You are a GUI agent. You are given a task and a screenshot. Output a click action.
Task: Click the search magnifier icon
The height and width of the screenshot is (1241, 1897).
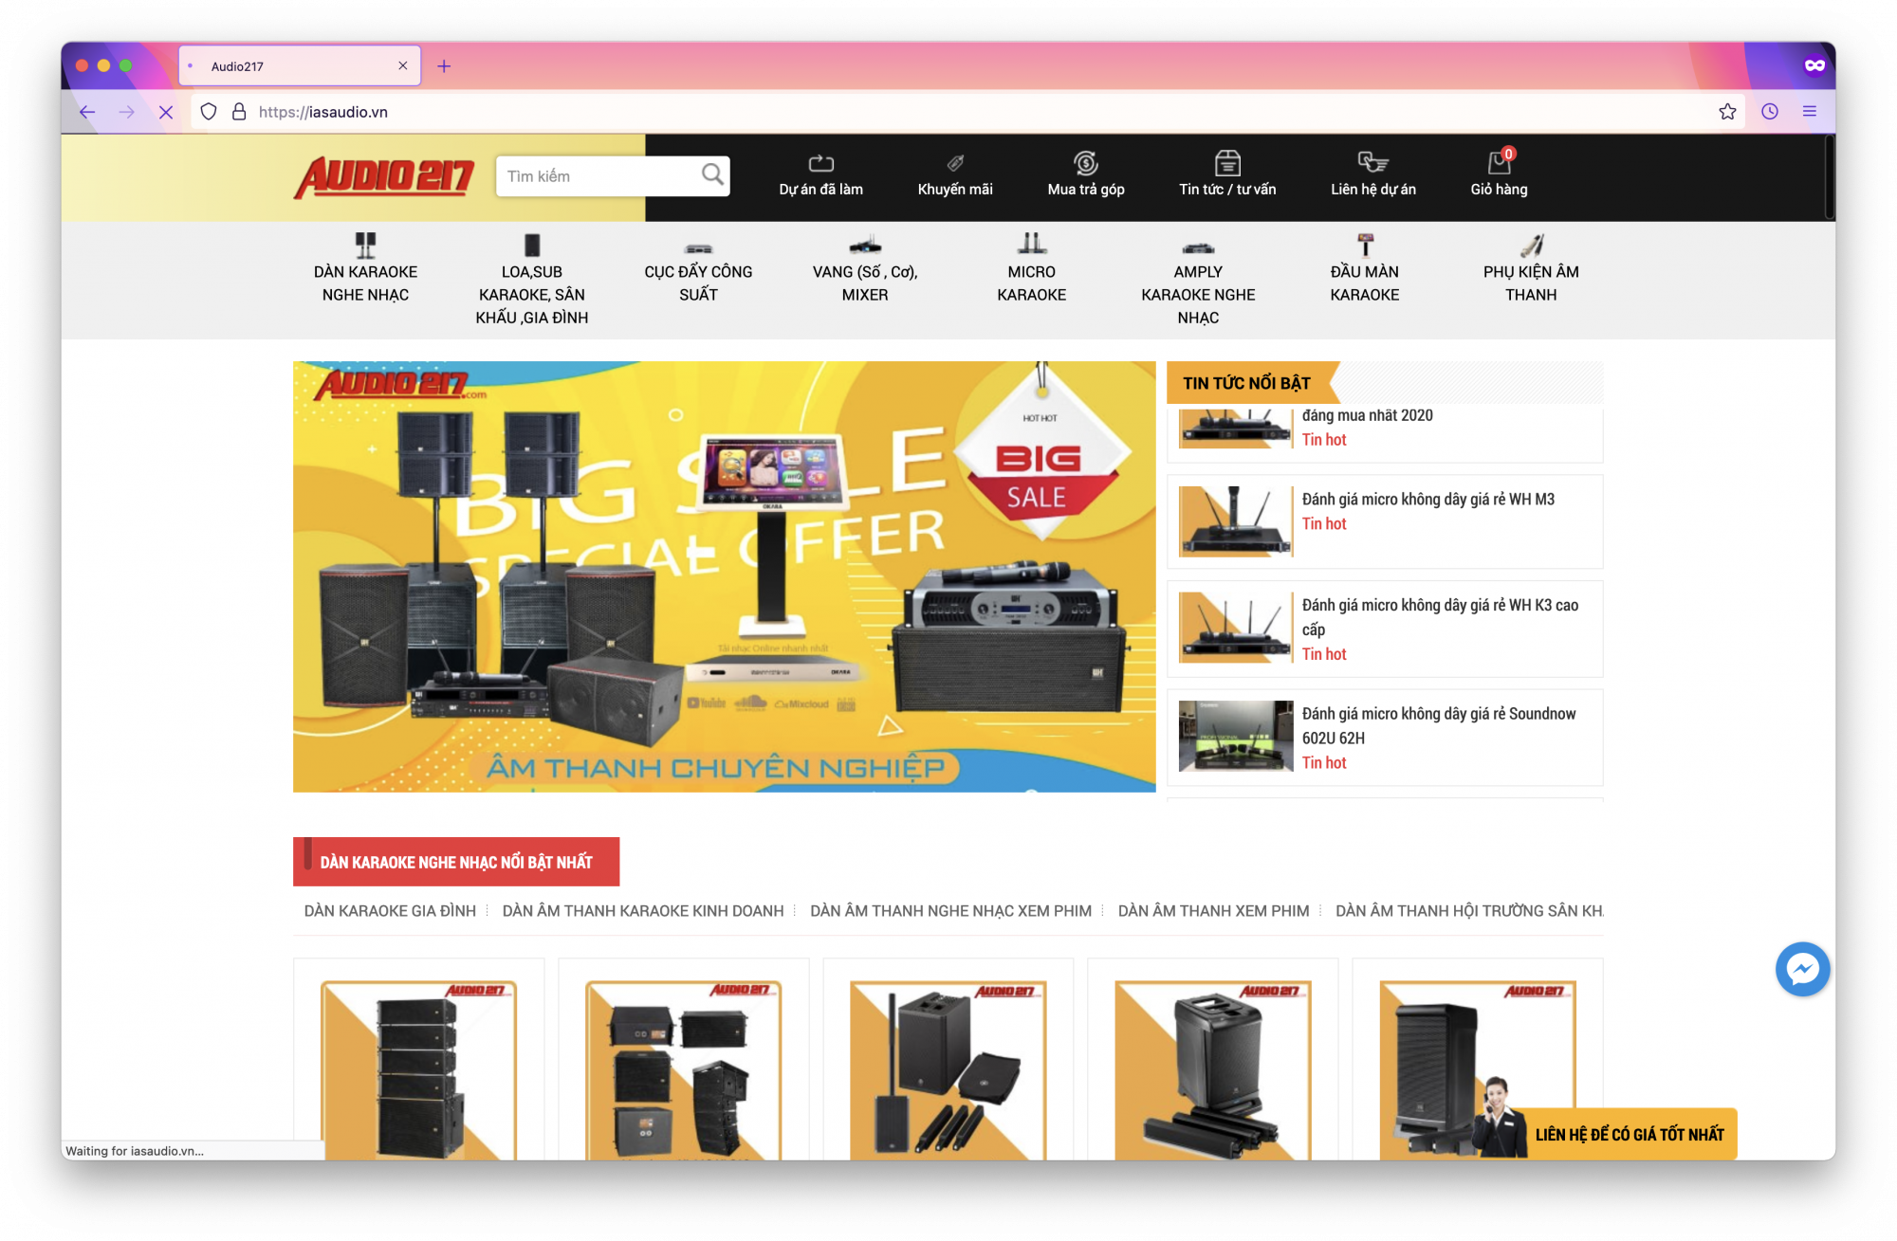tap(711, 175)
